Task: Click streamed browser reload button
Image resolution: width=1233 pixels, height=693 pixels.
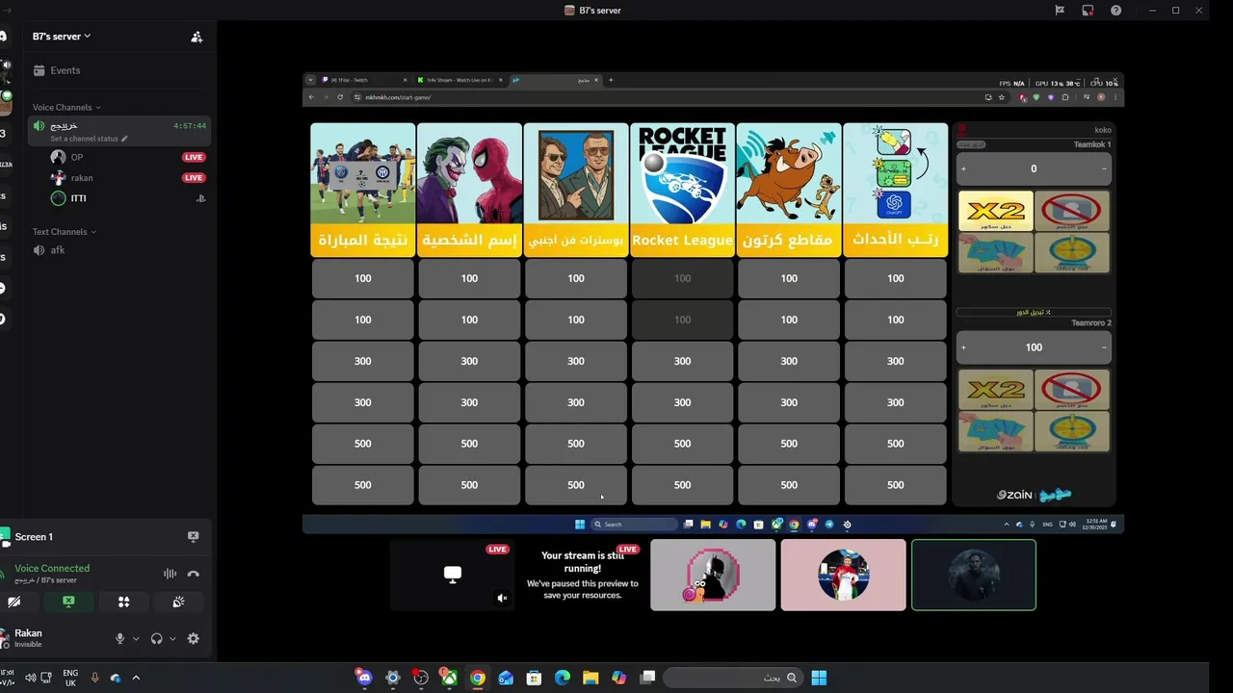Action: click(339, 97)
